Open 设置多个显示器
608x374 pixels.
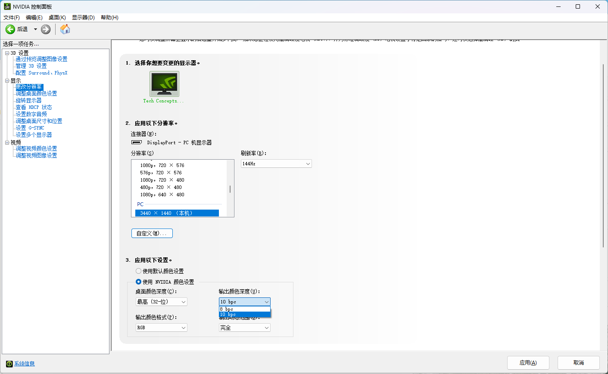pyautogui.click(x=34, y=135)
